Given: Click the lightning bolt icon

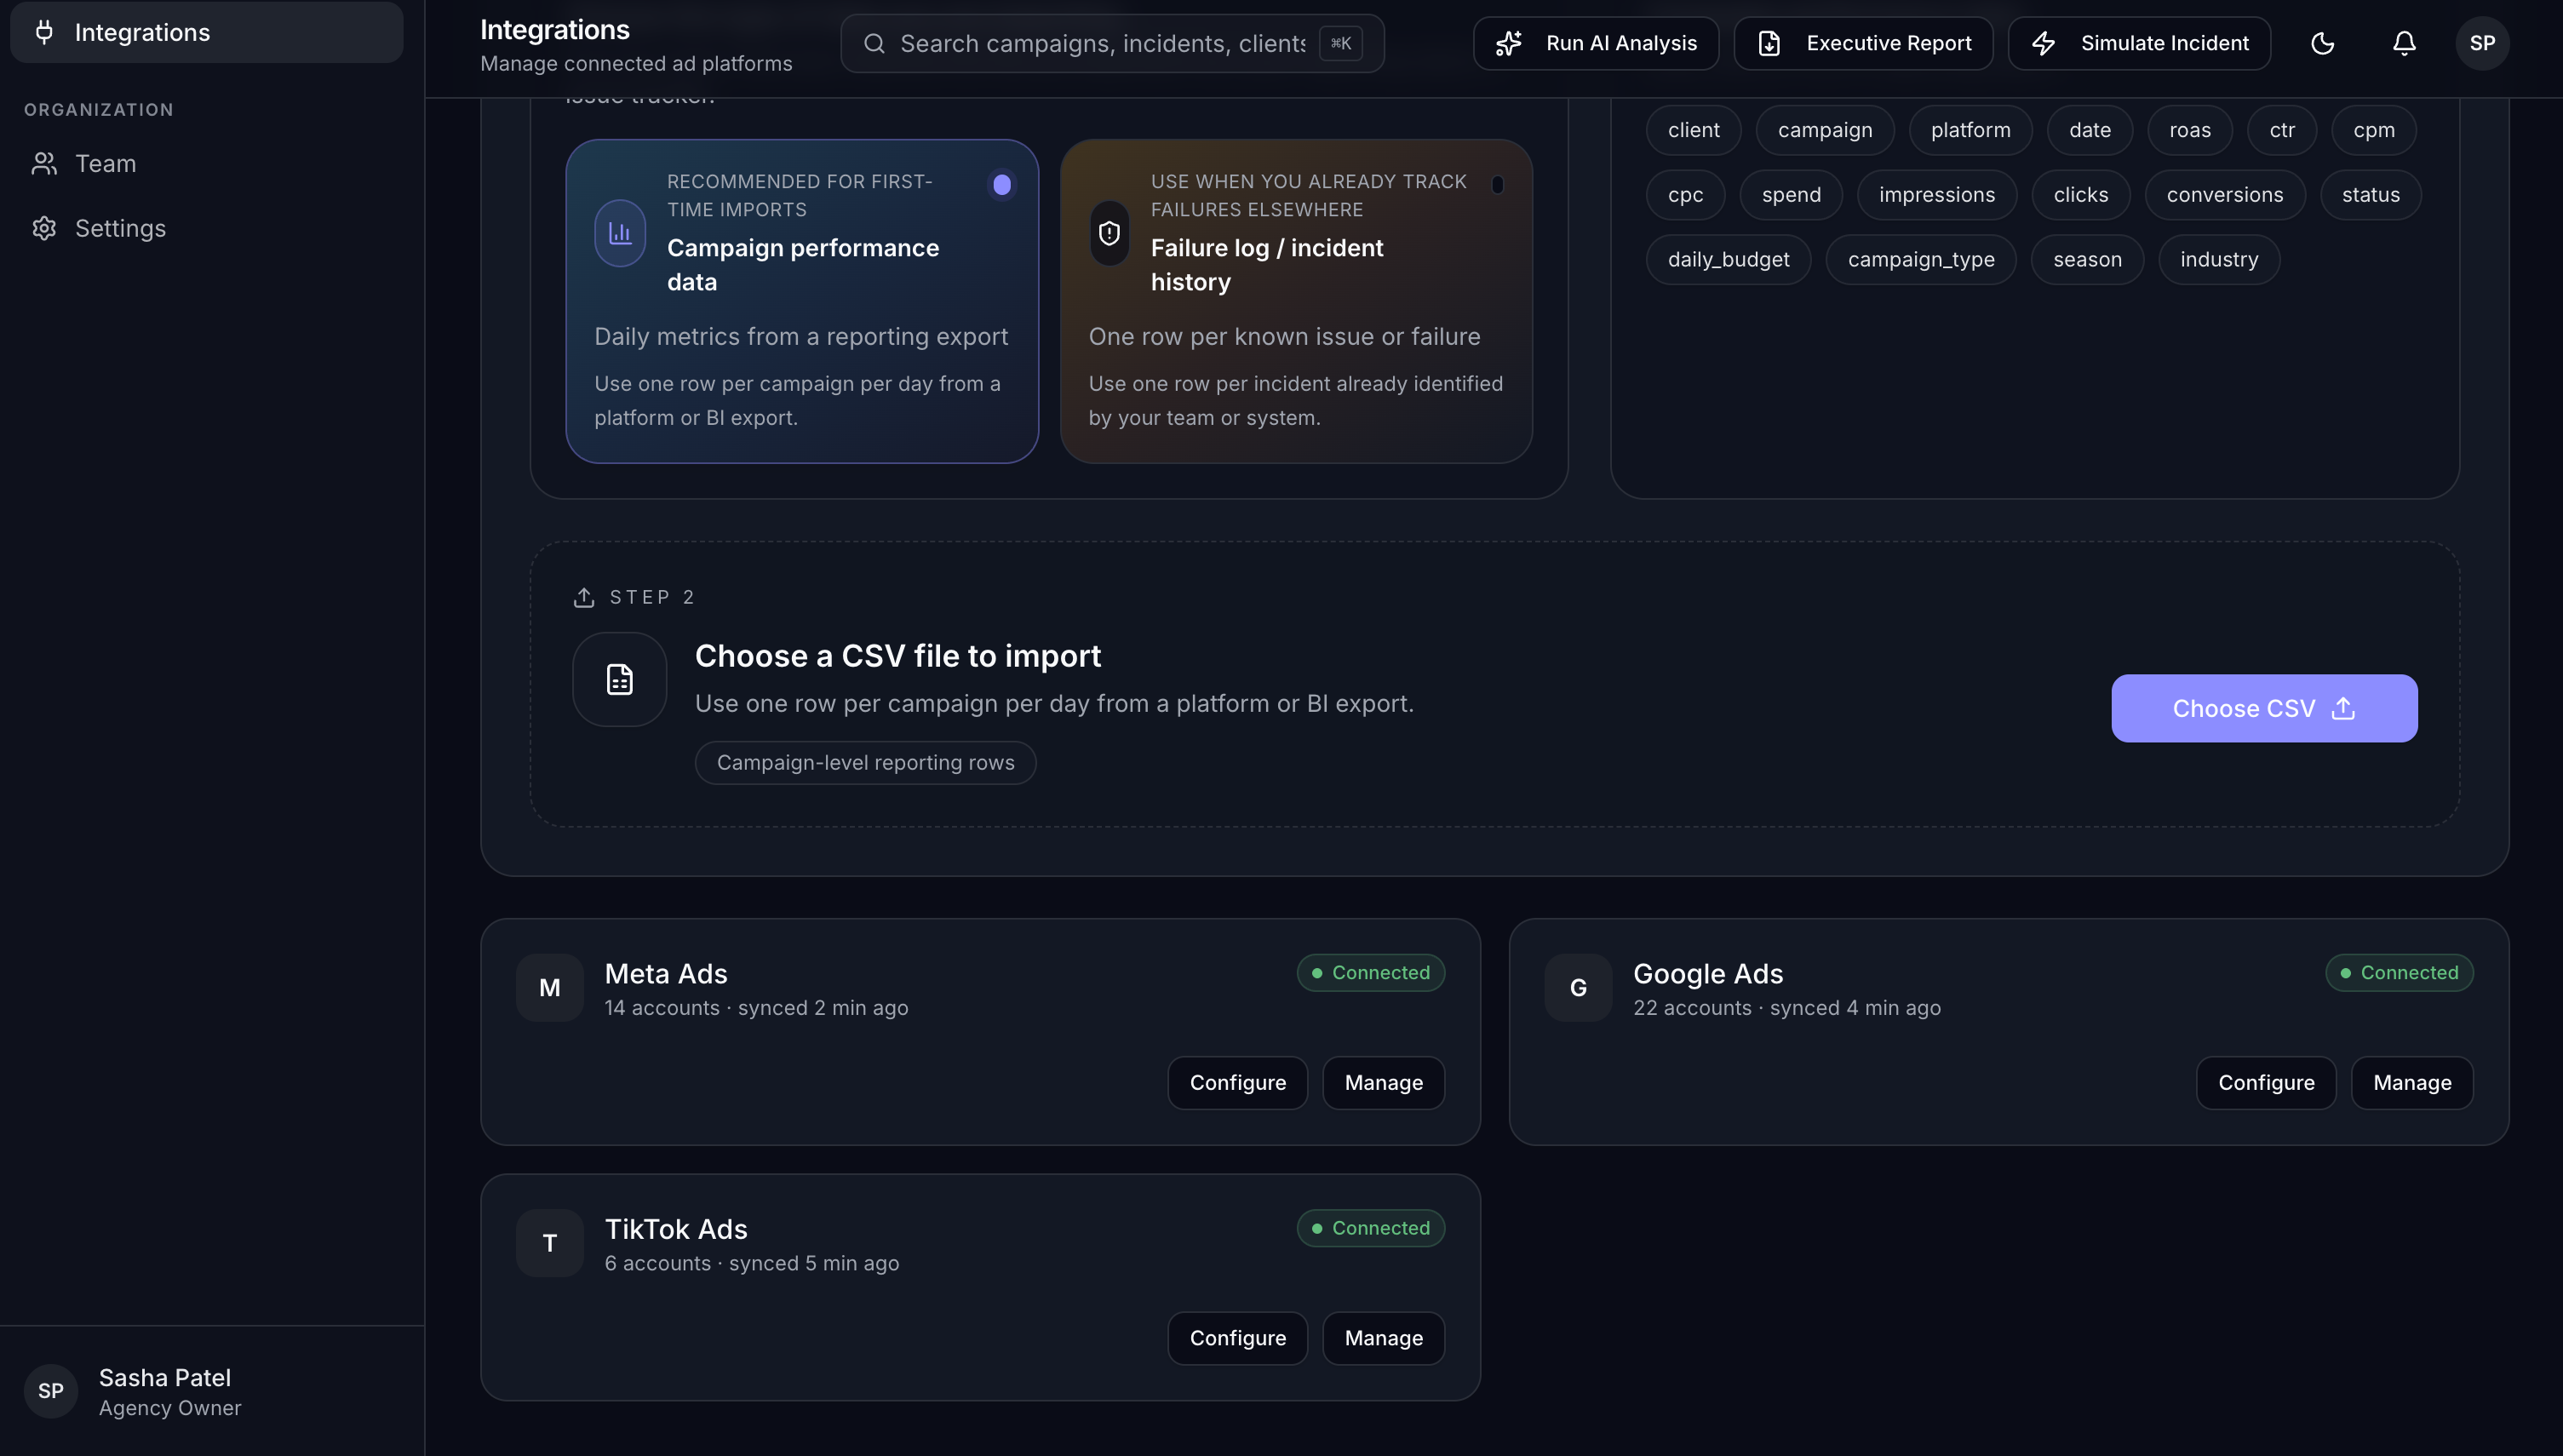Looking at the screenshot, I should pyautogui.click(x=2044, y=43).
